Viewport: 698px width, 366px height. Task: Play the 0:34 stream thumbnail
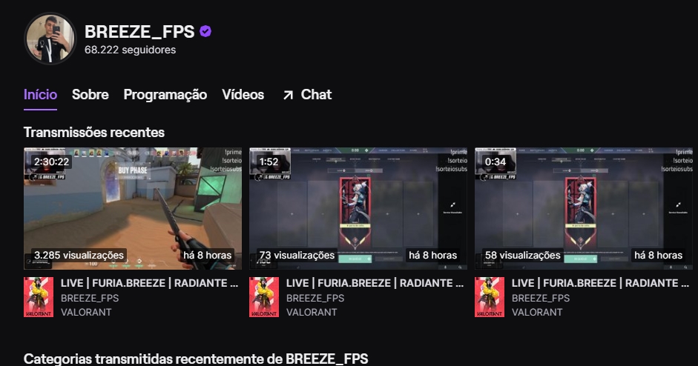(584, 209)
